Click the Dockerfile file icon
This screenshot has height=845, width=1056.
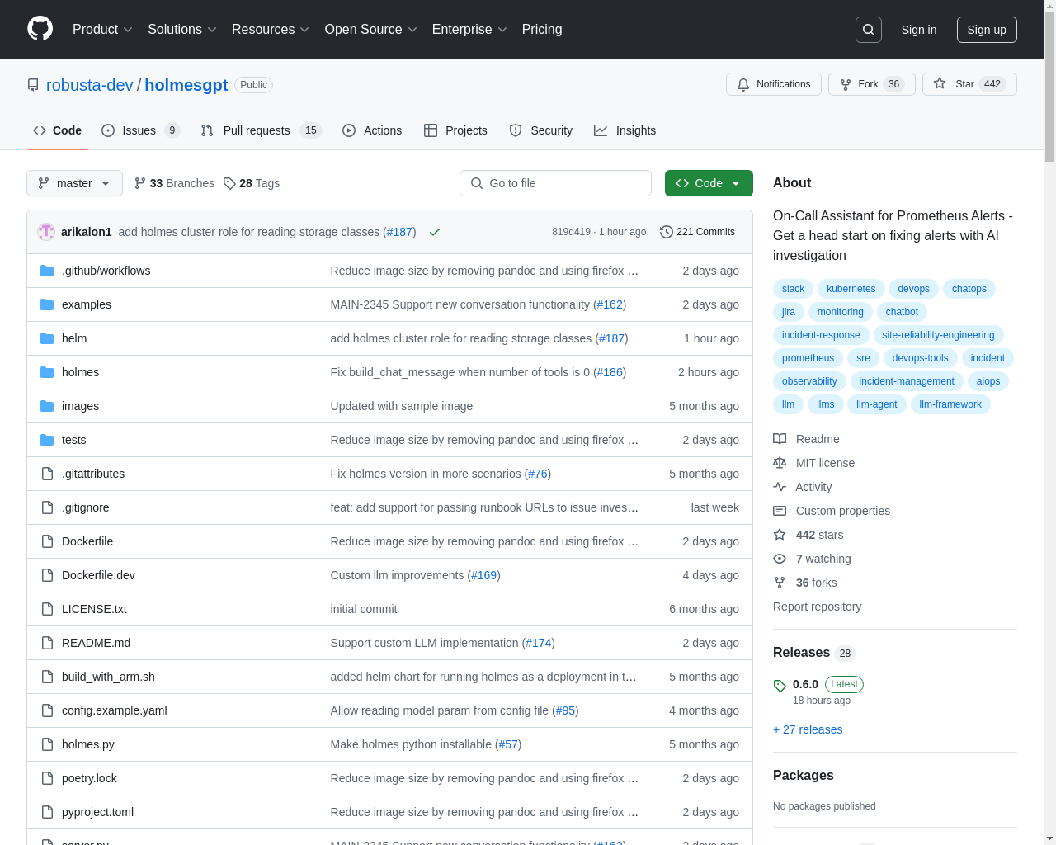47,541
